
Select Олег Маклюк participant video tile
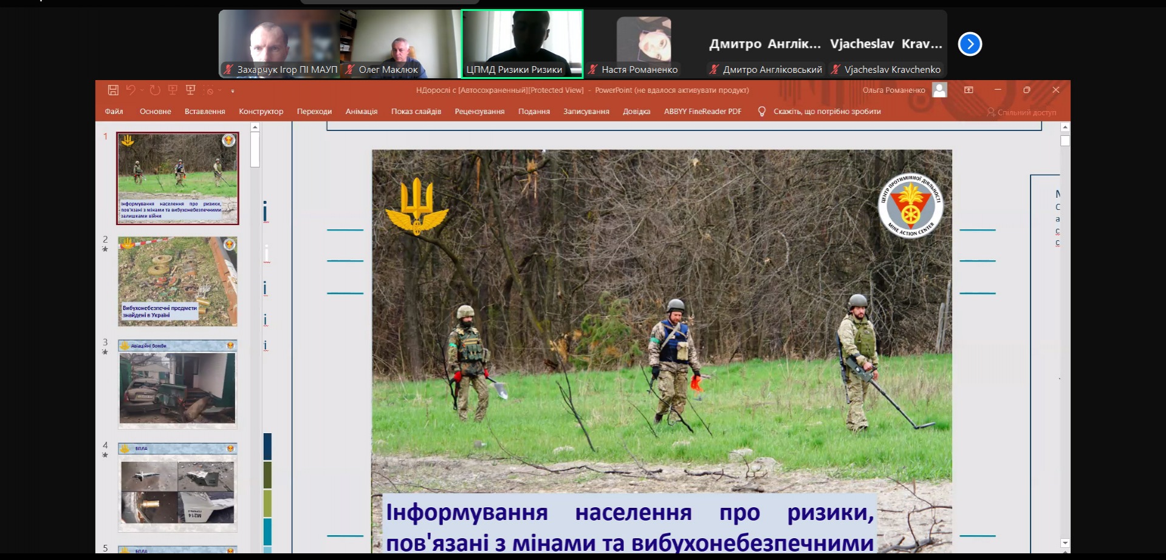400,44
